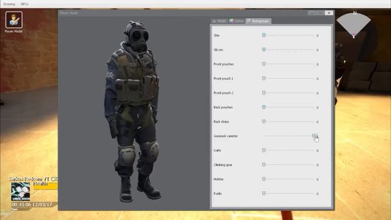Click the player avatar thumbnail in HUD
This screenshot has height=220, width=391.
(x=20, y=191)
